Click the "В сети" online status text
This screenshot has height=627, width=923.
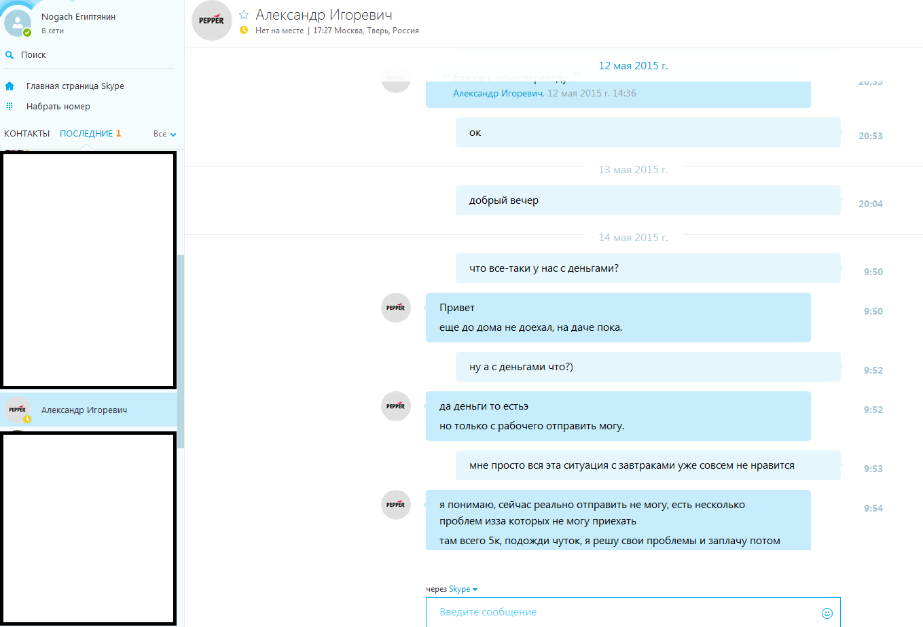52,31
